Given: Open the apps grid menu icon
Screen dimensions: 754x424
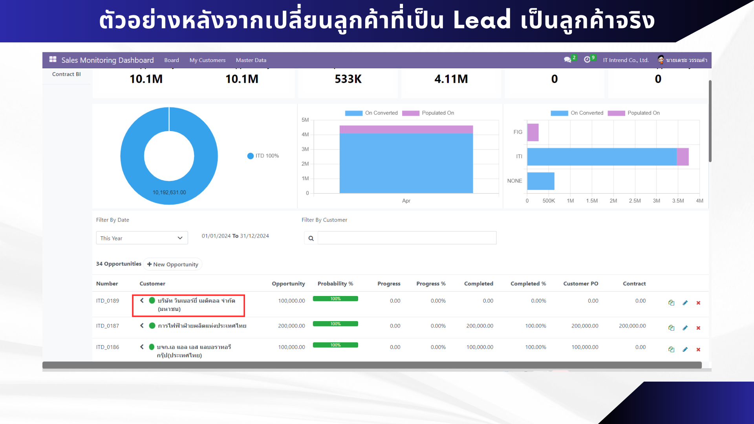Looking at the screenshot, I should coord(53,60).
